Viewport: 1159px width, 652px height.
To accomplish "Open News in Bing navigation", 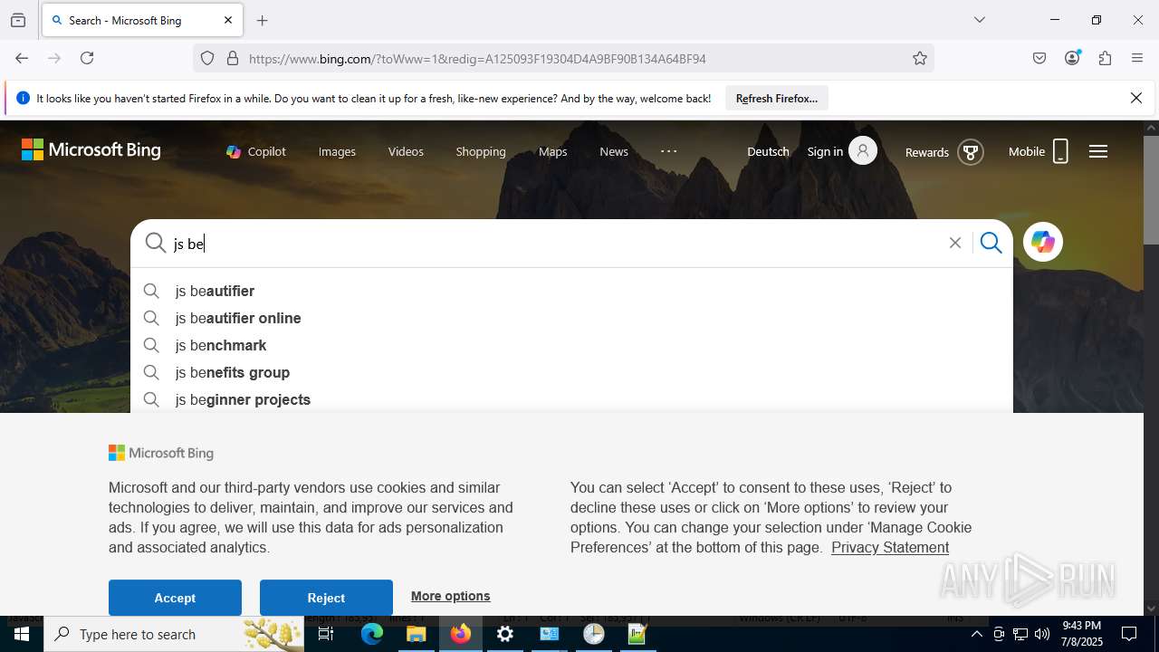I will pyautogui.click(x=614, y=151).
